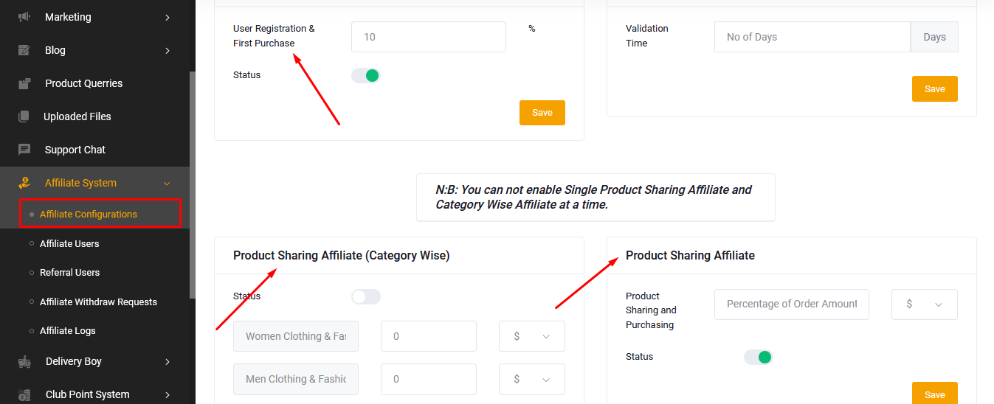Expand the Marketing menu chevron

tap(168, 17)
